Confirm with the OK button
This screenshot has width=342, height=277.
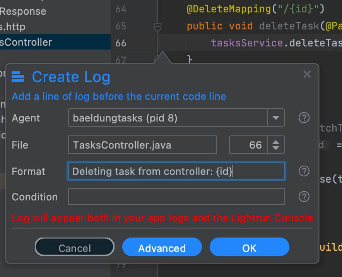pyautogui.click(x=249, y=248)
